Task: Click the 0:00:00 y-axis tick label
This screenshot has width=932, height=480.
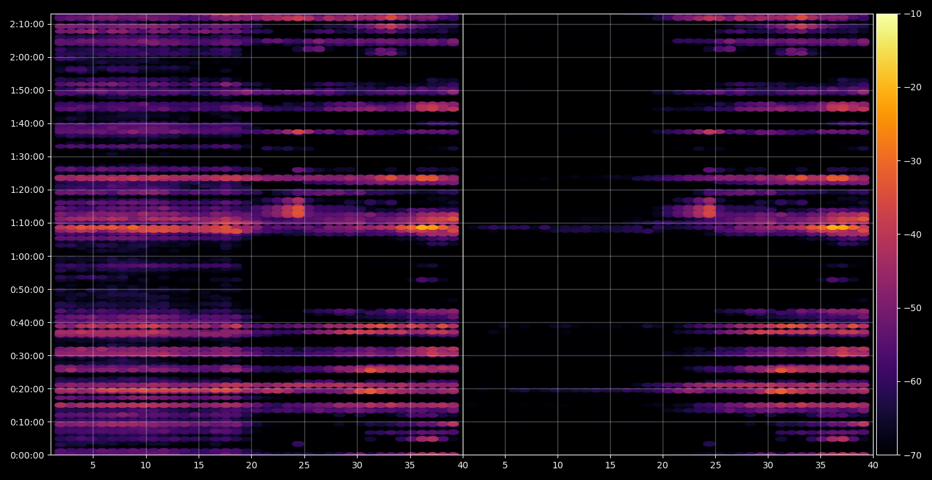Action: click(27, 455)
